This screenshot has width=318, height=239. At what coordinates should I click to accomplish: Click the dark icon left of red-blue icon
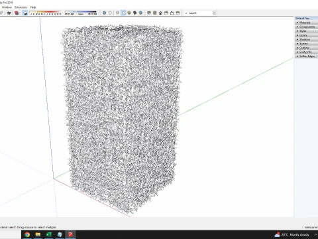[9, 13]
